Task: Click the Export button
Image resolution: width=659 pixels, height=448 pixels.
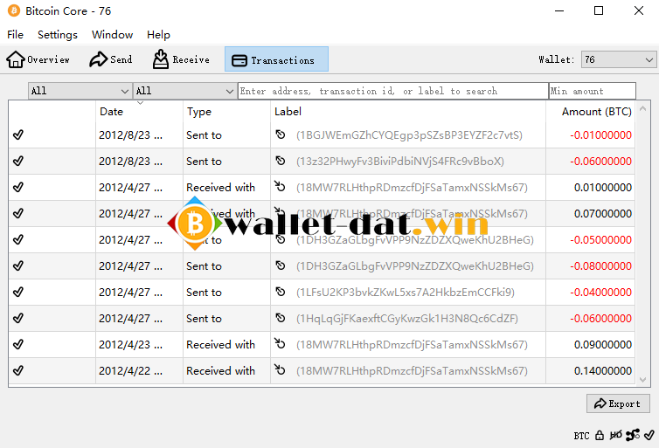Action: [x=618, y=403]
